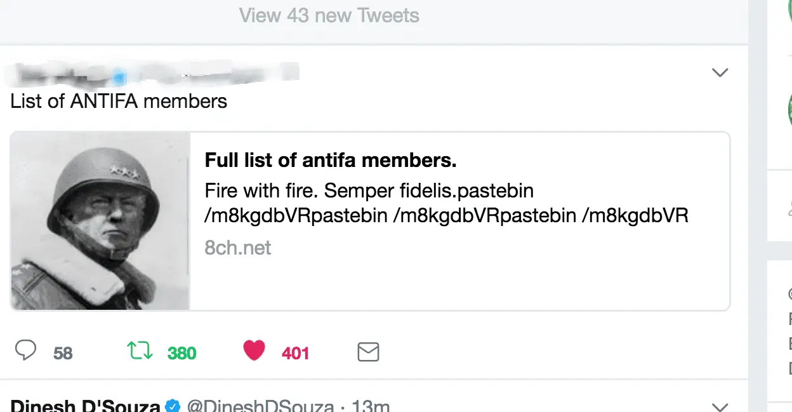The width and height of the screenshot is (792, 412).
Task: Unlike the tweet via the red heart
Action: coord(254,350)
